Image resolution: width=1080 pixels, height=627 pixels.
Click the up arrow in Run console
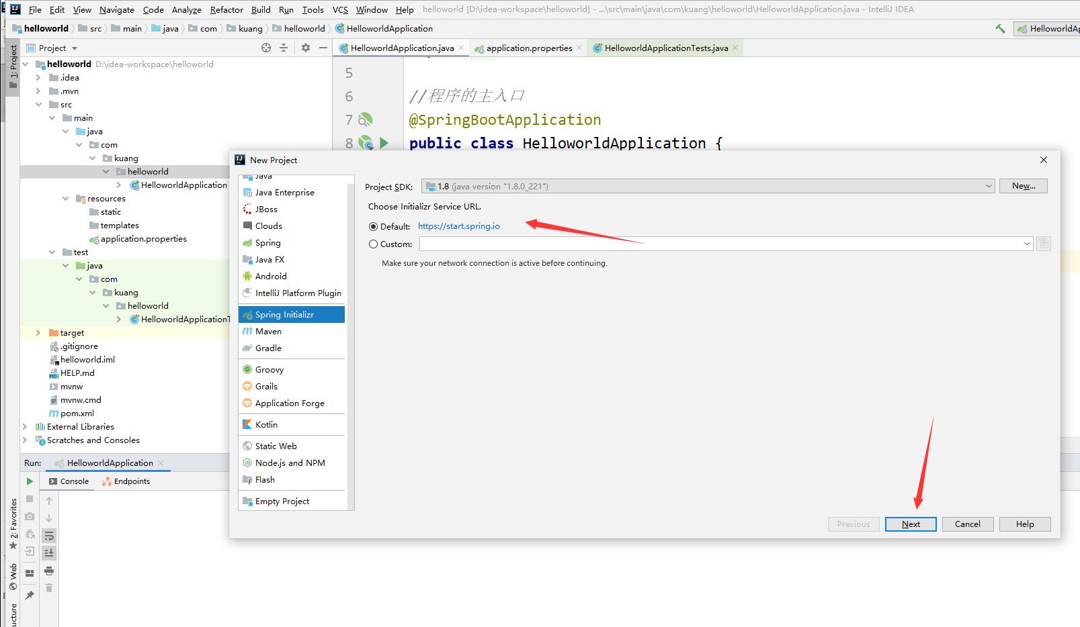(49, 501)
